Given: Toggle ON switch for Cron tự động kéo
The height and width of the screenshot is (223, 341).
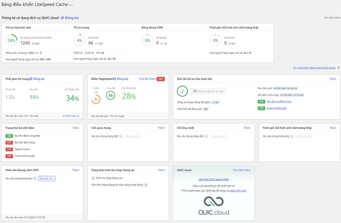Looking at the screenshot, I should 261,108.
